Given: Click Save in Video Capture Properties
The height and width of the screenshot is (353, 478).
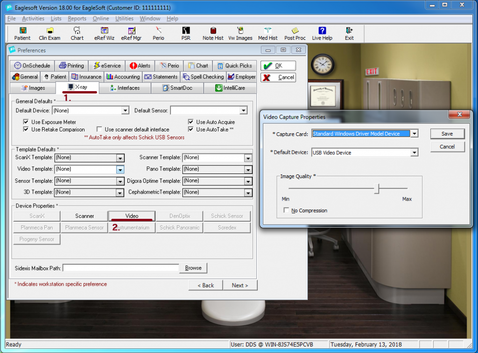Looking at the screenshot, I should (447, 134).
